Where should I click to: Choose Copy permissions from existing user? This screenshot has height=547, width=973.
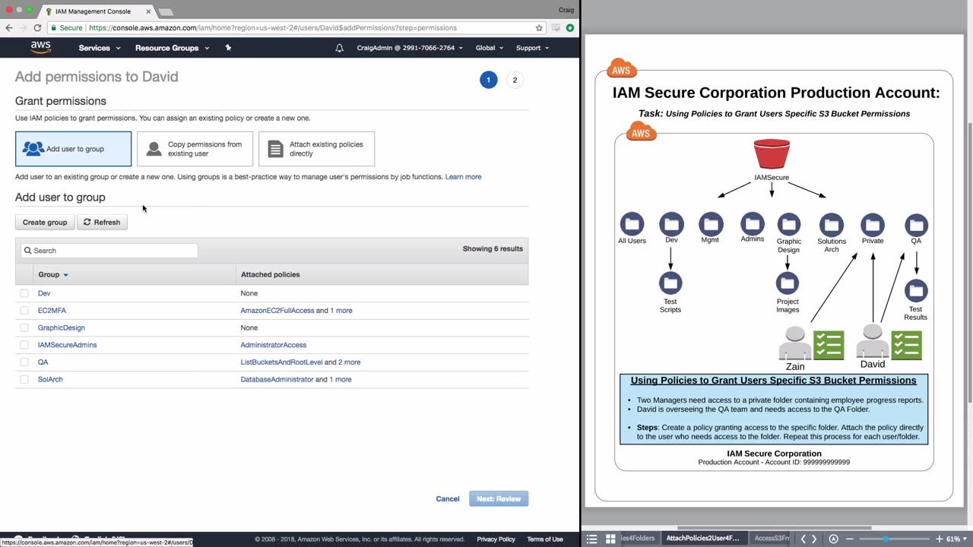point(195,149)
